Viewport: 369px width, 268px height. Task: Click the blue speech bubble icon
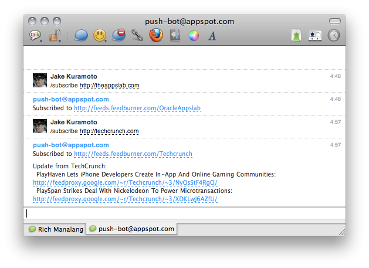[x=81, y=36]
